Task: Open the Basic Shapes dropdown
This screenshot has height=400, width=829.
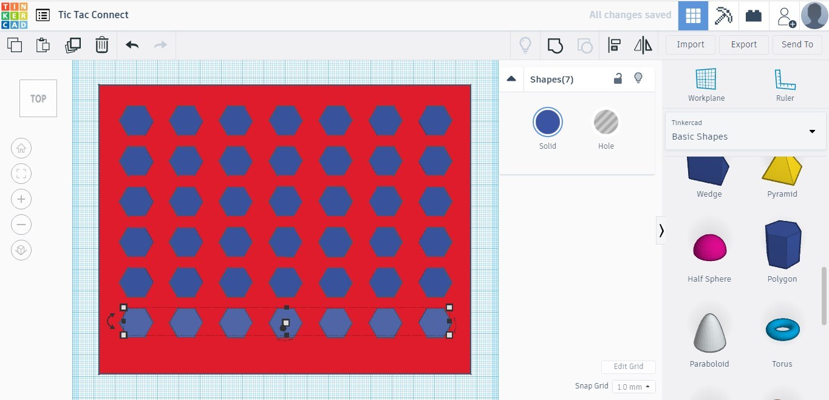Action: click(745, 132)
